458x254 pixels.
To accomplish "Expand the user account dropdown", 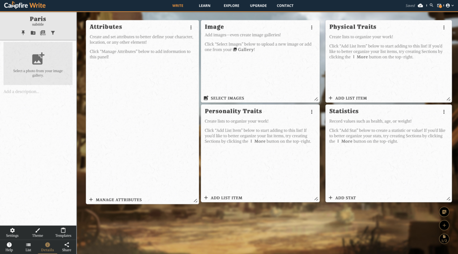I will tap(450, 5).
